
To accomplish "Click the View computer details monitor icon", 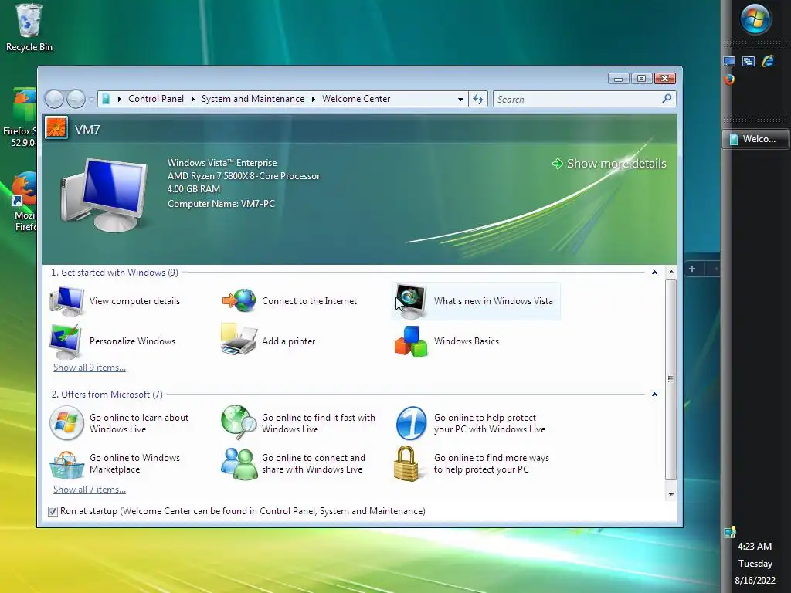I will pos(66,301).
